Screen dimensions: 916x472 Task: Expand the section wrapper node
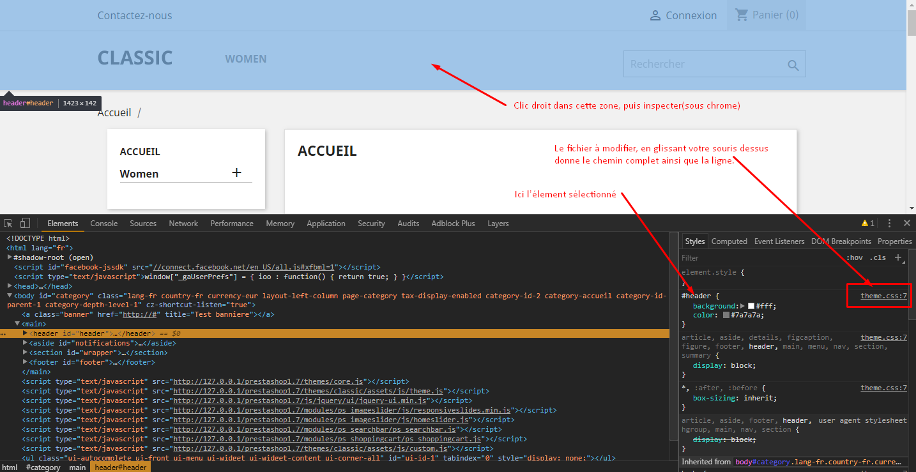tap(25, 353)
